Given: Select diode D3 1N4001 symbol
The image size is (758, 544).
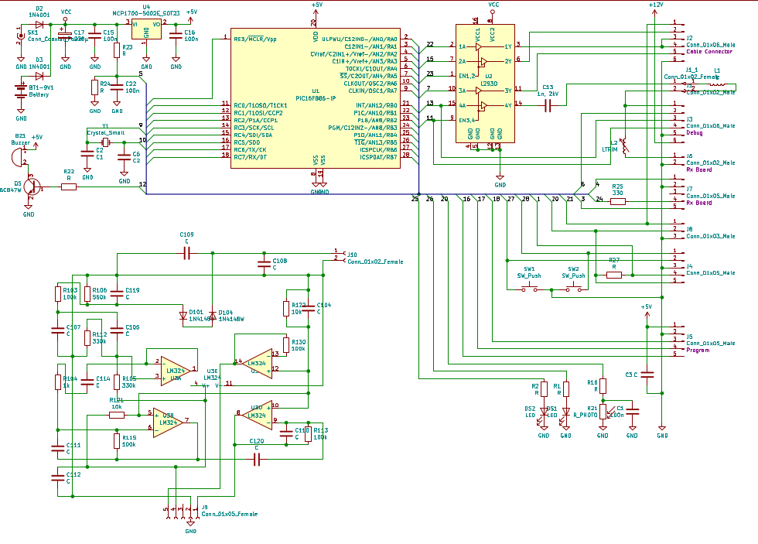Looking at the screenshot, I should tap(39, 76).
